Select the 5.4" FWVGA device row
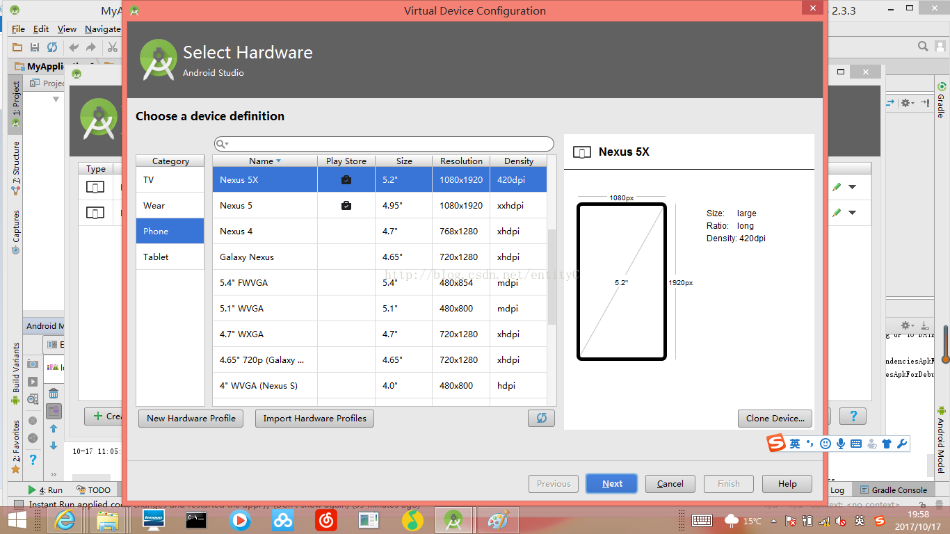 tap(380, 283)
